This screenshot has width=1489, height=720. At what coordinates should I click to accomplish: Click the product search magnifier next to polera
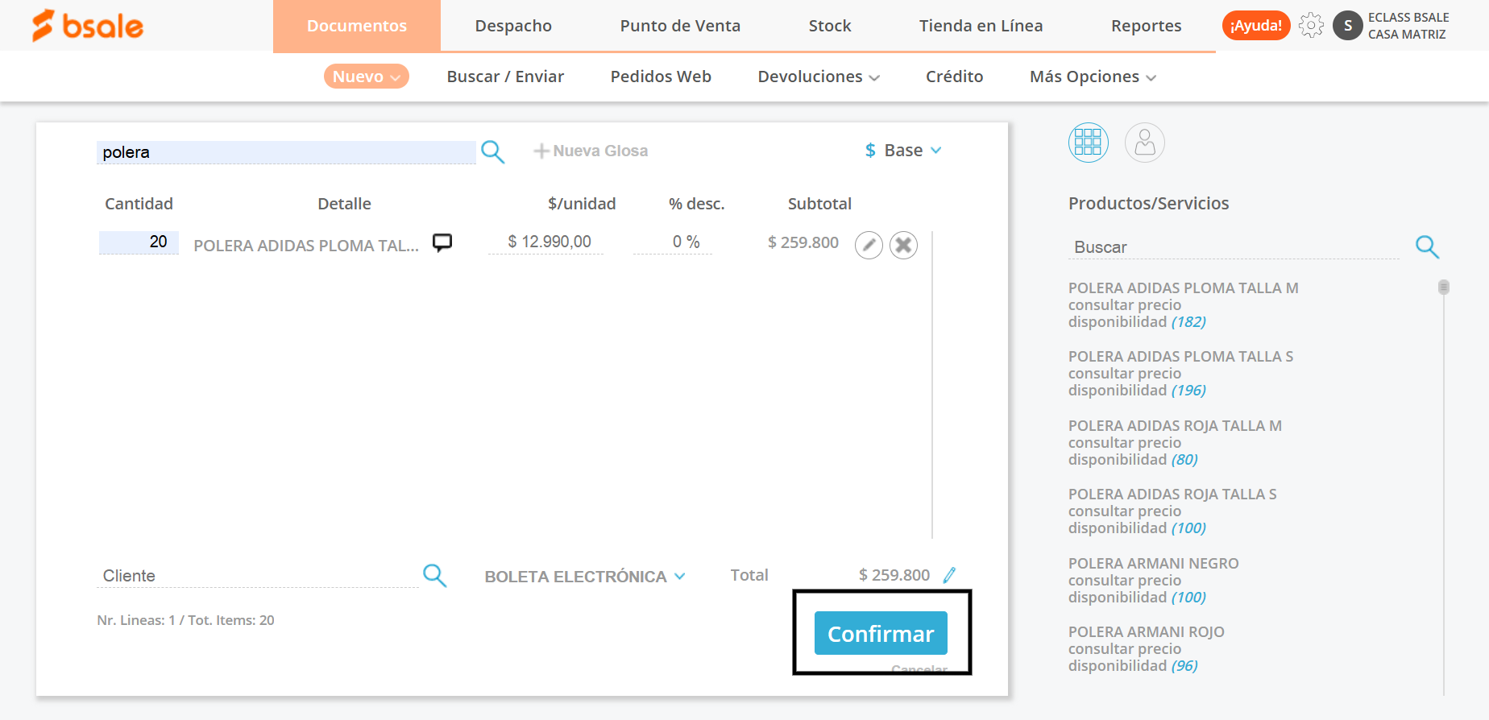click(x=492, y=151)
